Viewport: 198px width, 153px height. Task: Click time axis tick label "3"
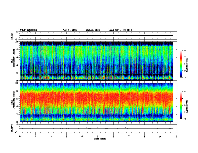66,136
